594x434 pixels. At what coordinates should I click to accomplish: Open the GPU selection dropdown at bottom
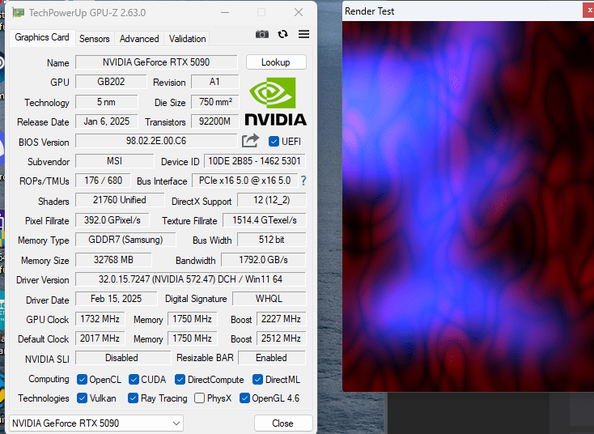[x=96, y=423]
